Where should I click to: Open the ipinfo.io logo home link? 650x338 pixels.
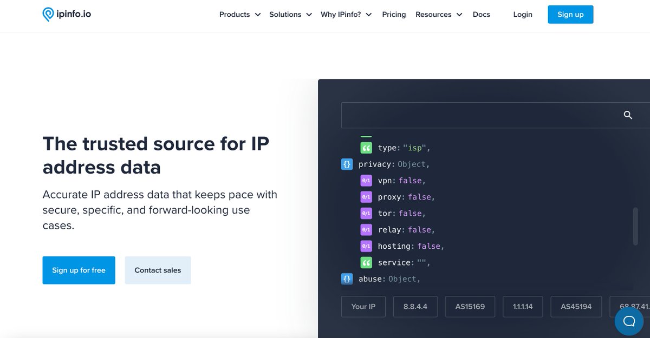coord(67,15)
